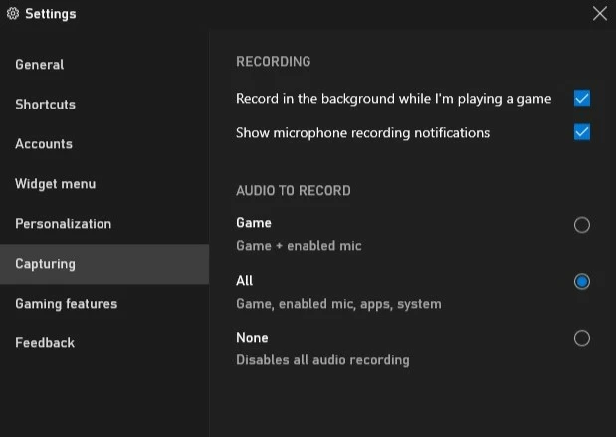616x437 pixels.
Task: Toggle the microphone recording notifications checkbox
Action: (582, 132)
